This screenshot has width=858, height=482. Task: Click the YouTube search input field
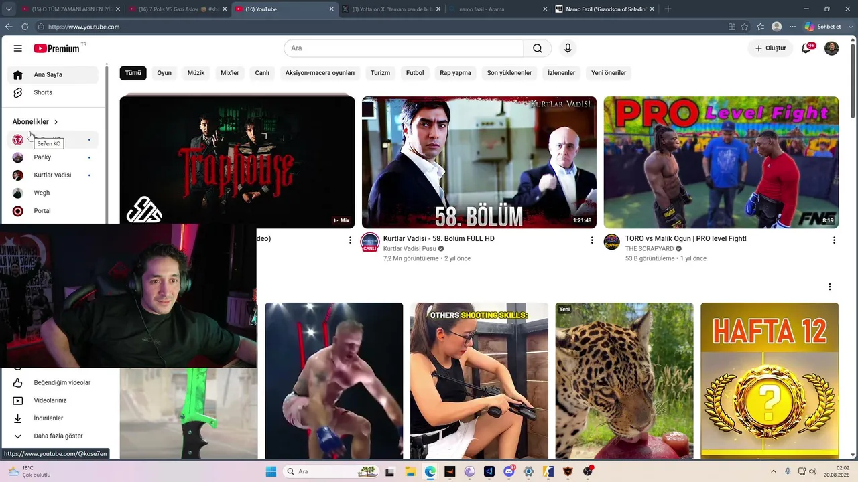click(x=404, y=48)
